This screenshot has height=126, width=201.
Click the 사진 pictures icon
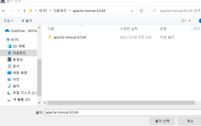pos(9,79)
